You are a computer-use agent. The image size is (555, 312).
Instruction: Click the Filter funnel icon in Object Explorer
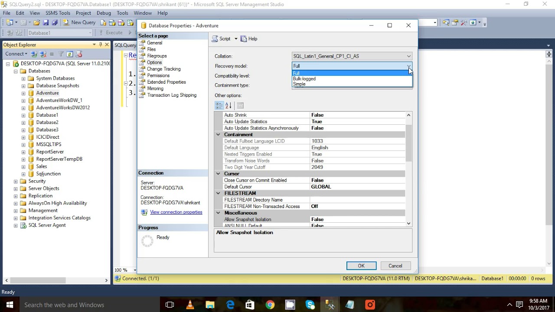(x=61, y=54)
